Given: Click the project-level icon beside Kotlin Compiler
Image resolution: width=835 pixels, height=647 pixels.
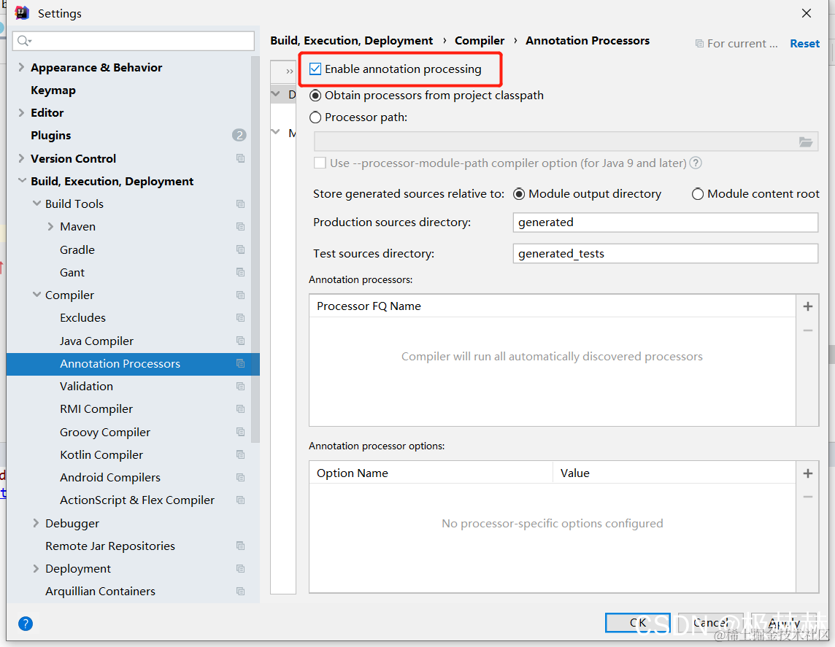Looking at the screenshot, I should [x=241, y=455].
